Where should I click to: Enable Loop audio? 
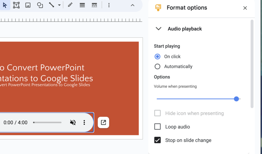[x=157, y=127]
